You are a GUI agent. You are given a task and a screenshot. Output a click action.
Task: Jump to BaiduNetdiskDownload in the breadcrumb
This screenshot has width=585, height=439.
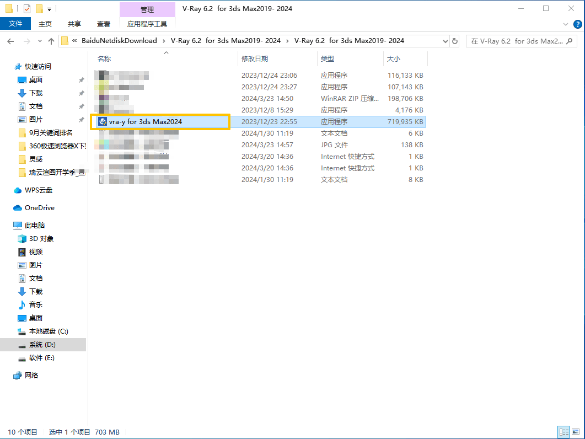click(x=120, y=41)
